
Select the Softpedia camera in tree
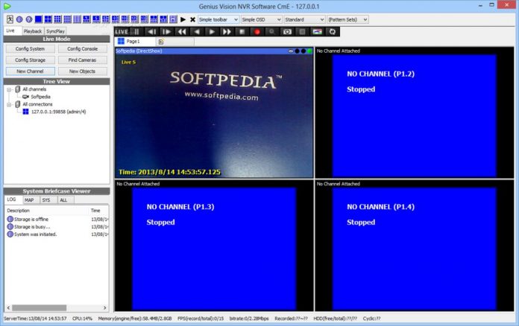[x=37, y=97]
